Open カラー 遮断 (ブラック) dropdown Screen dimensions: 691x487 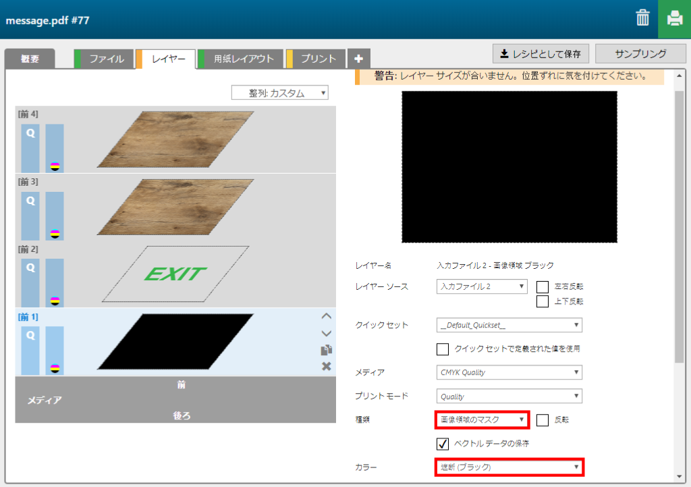click(509, 467)
